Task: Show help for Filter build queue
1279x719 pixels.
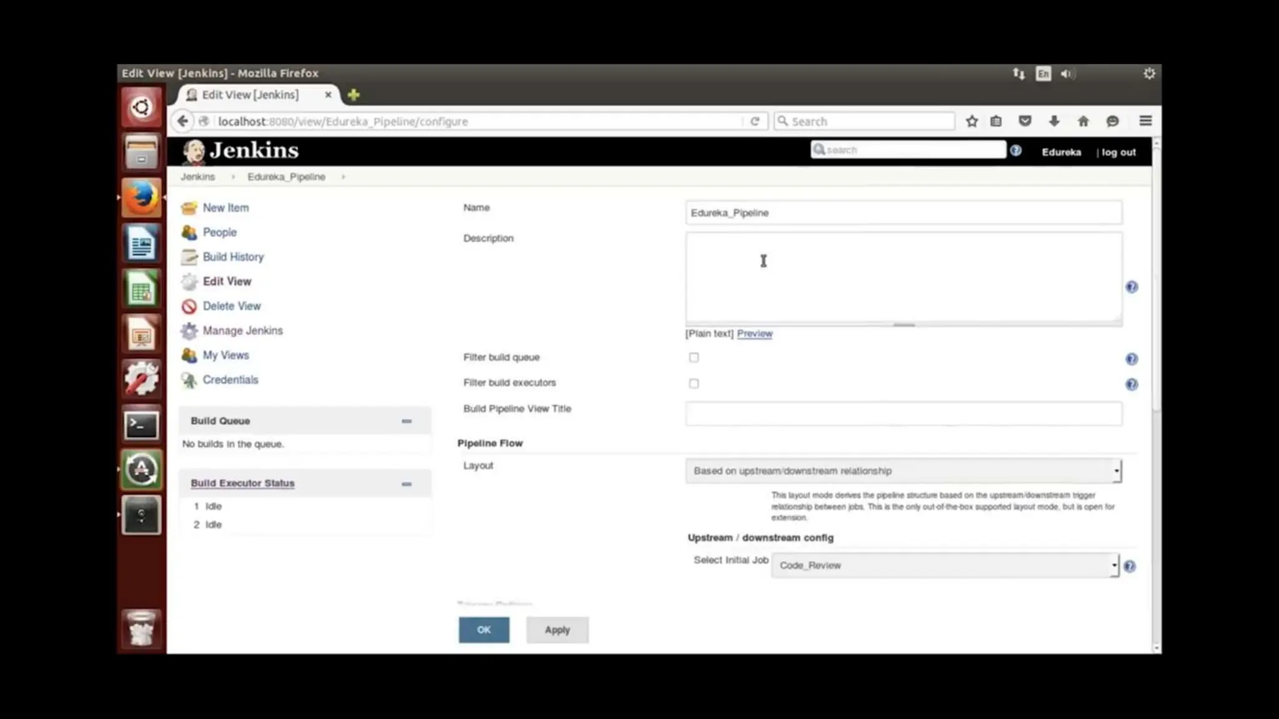Action: [1132, 359]
